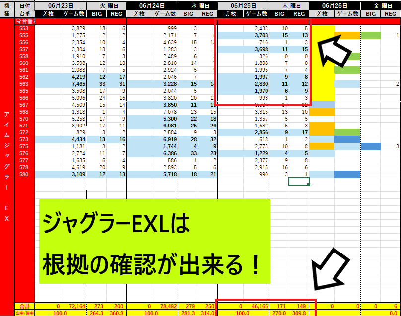Click game count cell 3,698 in row 557
401x316 pixels.
coord(256,49)
